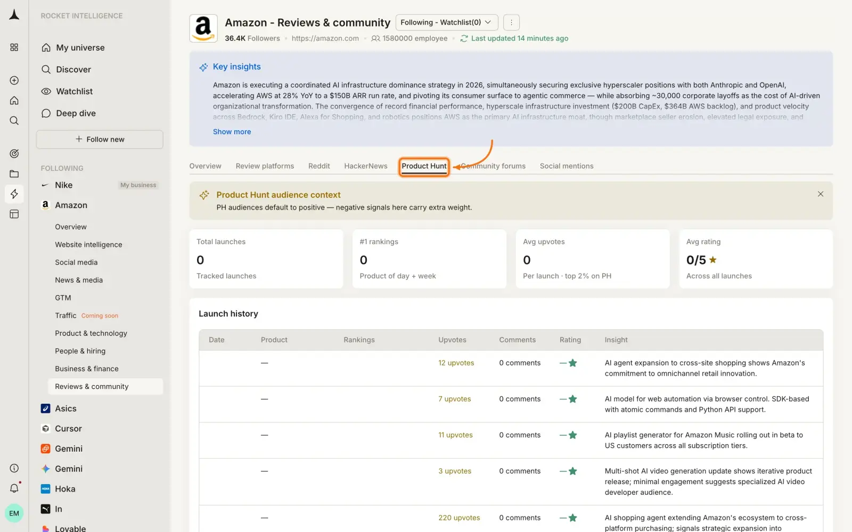Open Business & finance under Amazon
This screenshot has width=852, height=532.
[87, 369]
